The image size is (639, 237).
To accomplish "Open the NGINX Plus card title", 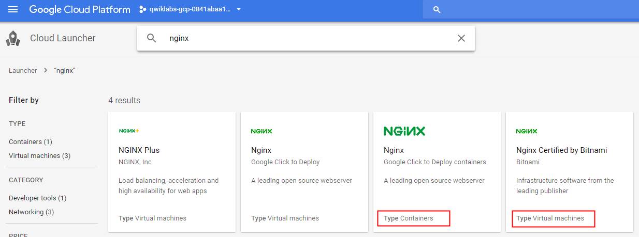I will pyautogui.click(x=139, y=150).
